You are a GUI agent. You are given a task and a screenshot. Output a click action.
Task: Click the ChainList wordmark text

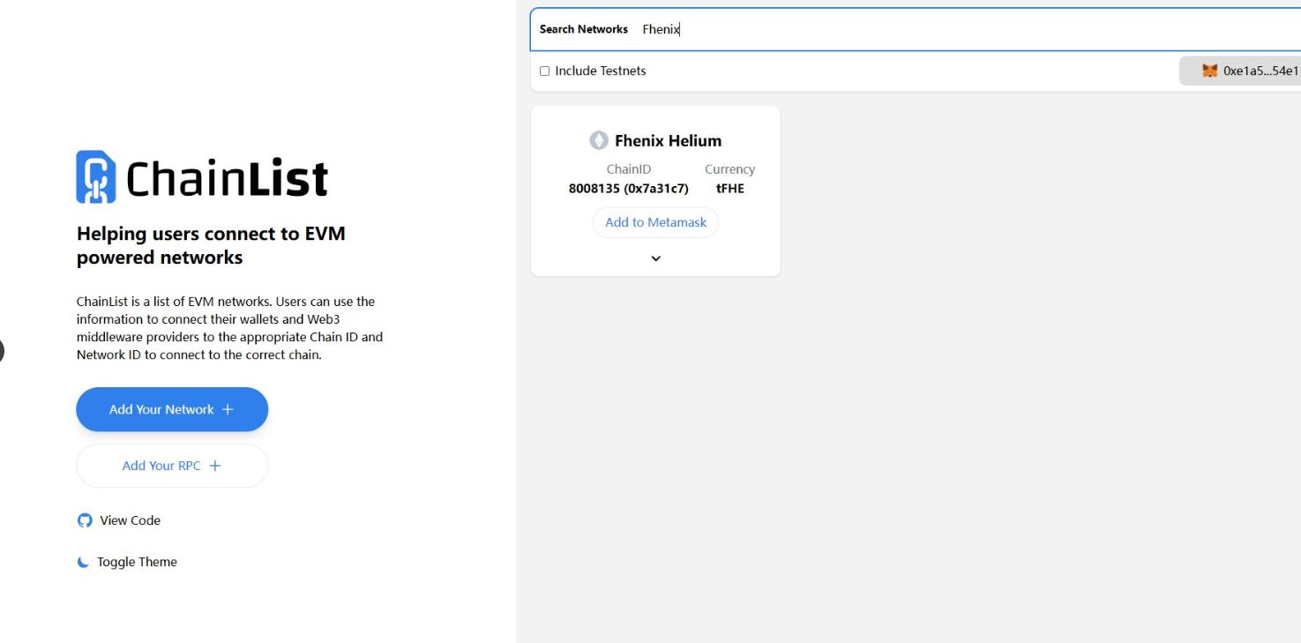[228, 179]
